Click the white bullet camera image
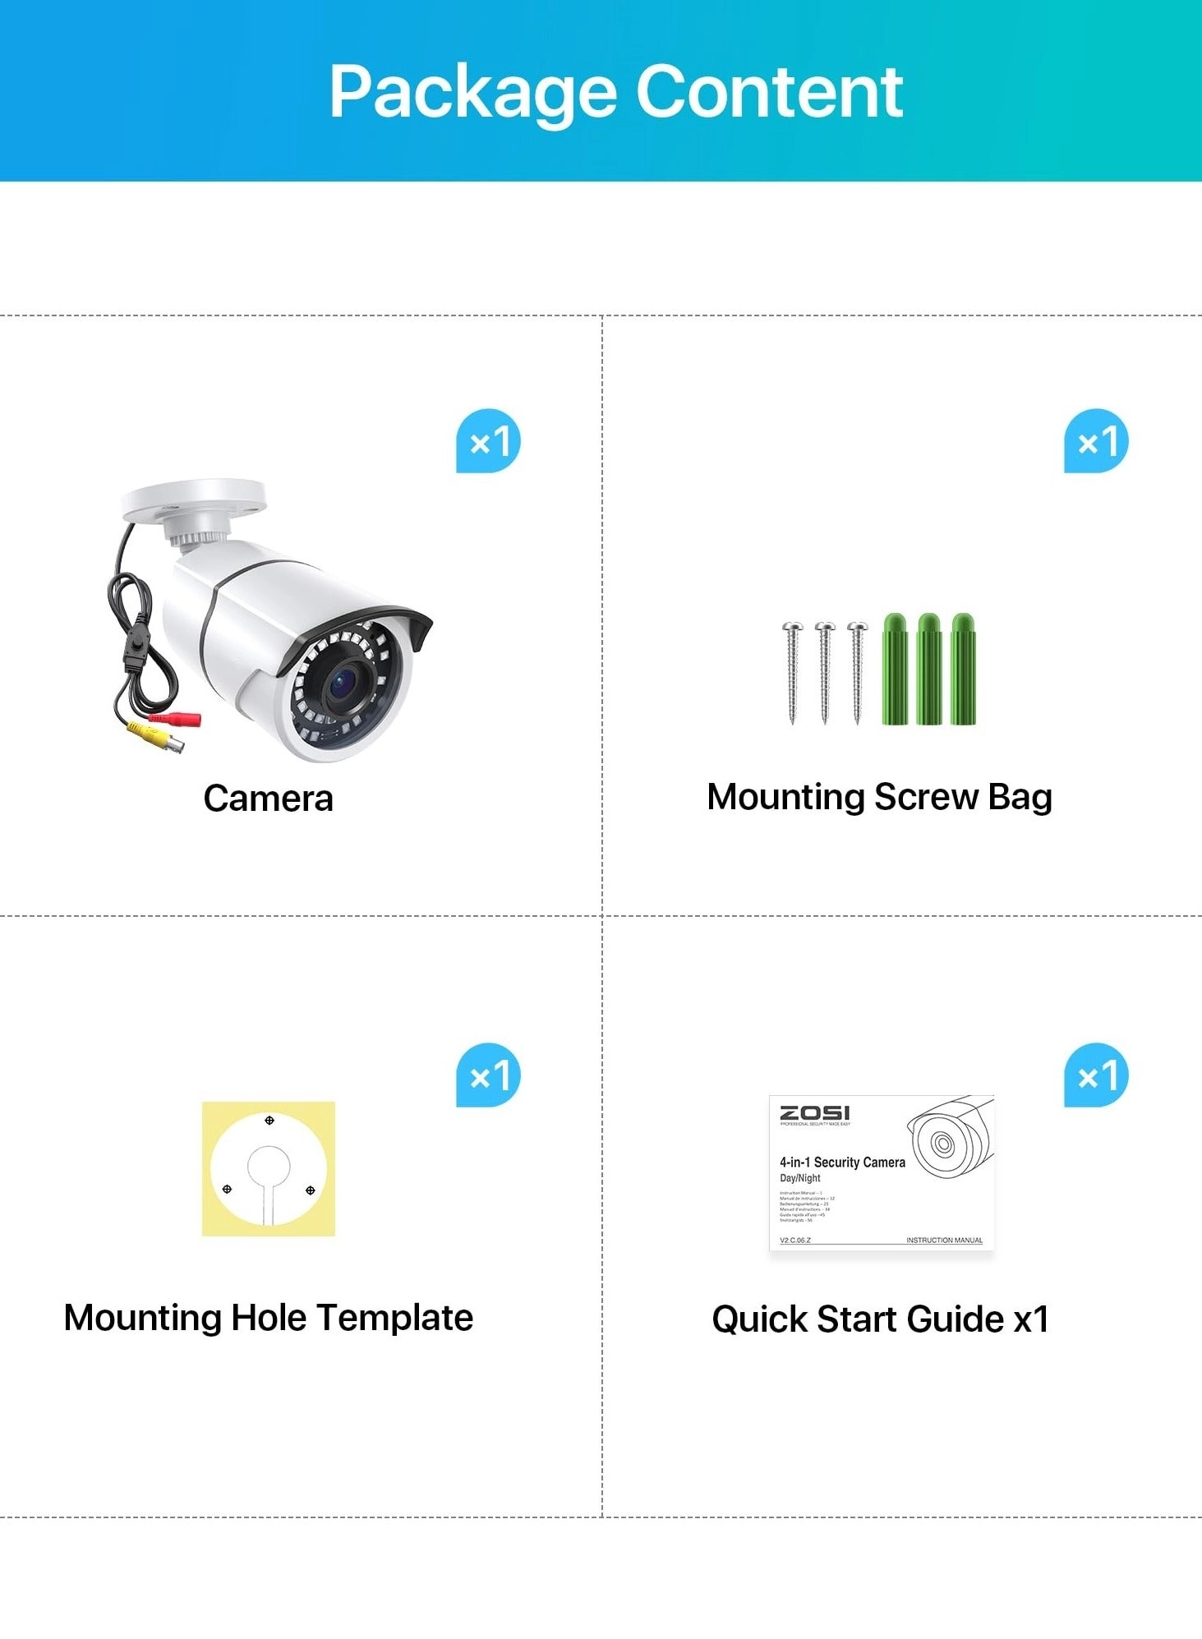This screenshot has height=1639, width=1202. [x=269, y=622]
